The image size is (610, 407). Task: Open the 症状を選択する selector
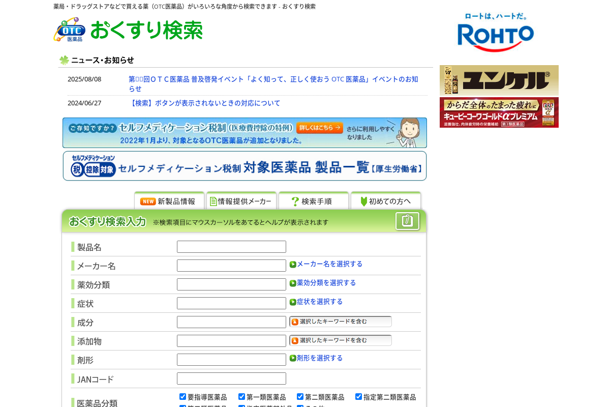[320, 302]
